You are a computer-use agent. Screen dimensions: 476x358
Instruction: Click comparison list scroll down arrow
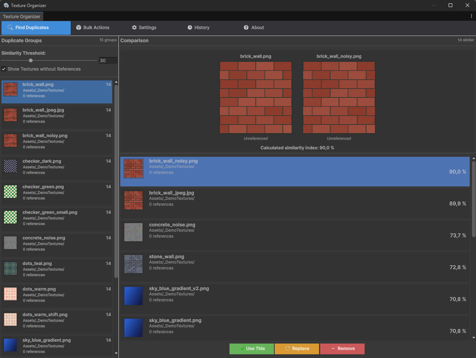click(473, 337)
